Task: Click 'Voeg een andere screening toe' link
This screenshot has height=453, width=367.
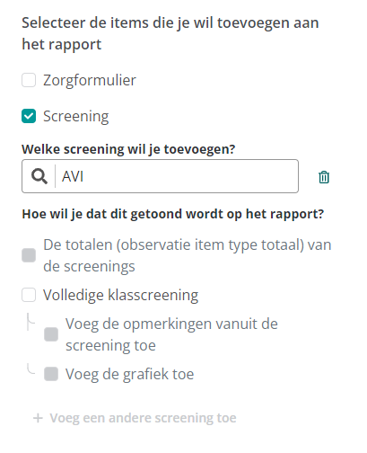Action: pos(143,418)
